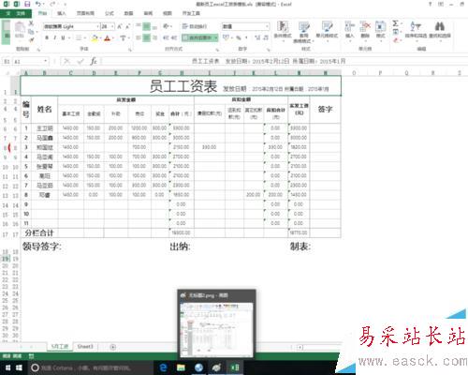Click the 分栏合计 row label cell
Screen dimensions: 468x375
click(39, 232)
